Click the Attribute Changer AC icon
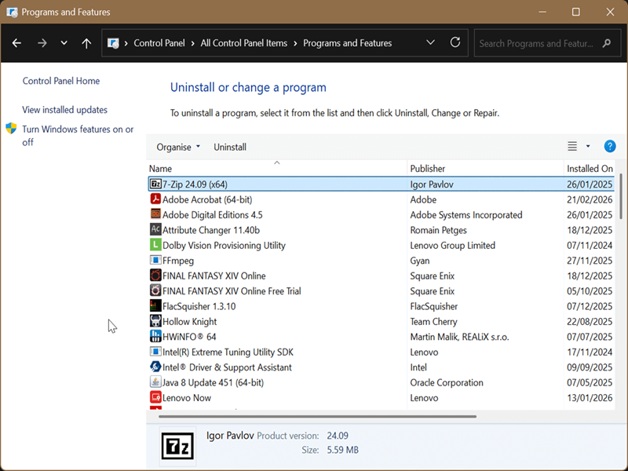The height and width of the screenshot is (471, 628). click(155, 230)
